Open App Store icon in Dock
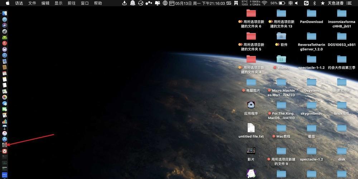358x179 pixels. (x=5, y=139)
